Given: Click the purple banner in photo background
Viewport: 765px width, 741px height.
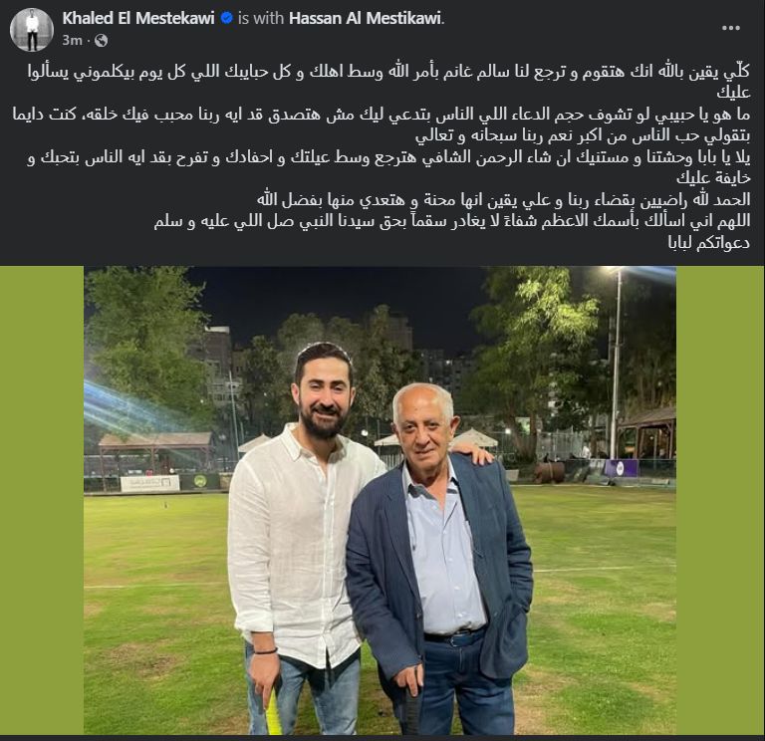Looking at the screenshot, I should [621, 468].
